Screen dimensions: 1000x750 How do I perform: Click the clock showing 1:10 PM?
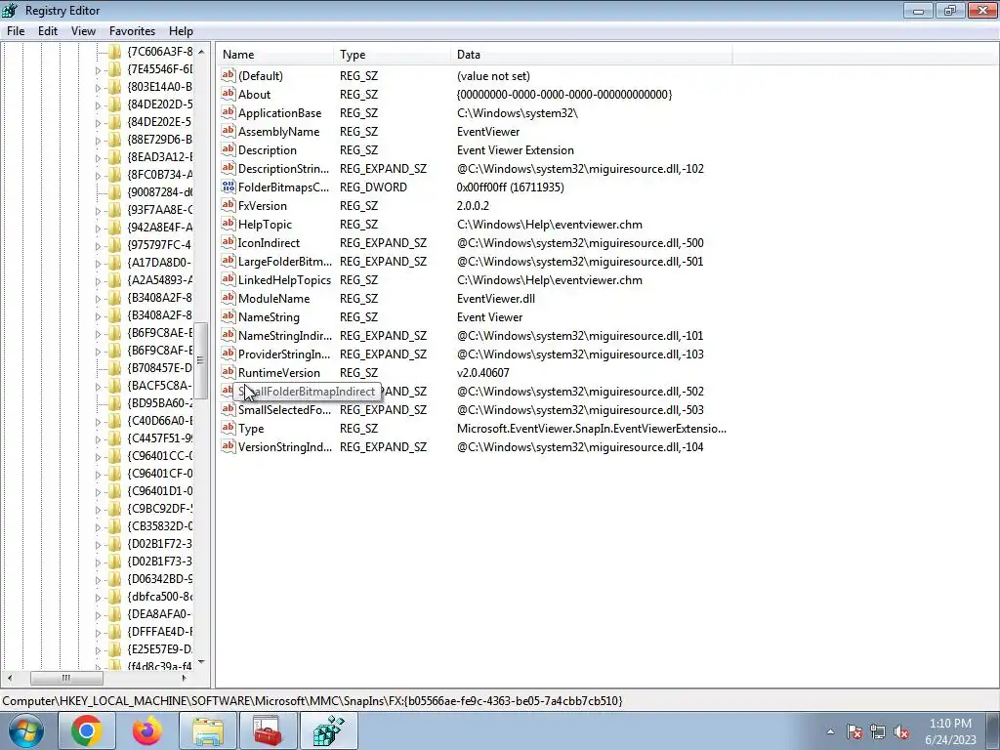950,724
